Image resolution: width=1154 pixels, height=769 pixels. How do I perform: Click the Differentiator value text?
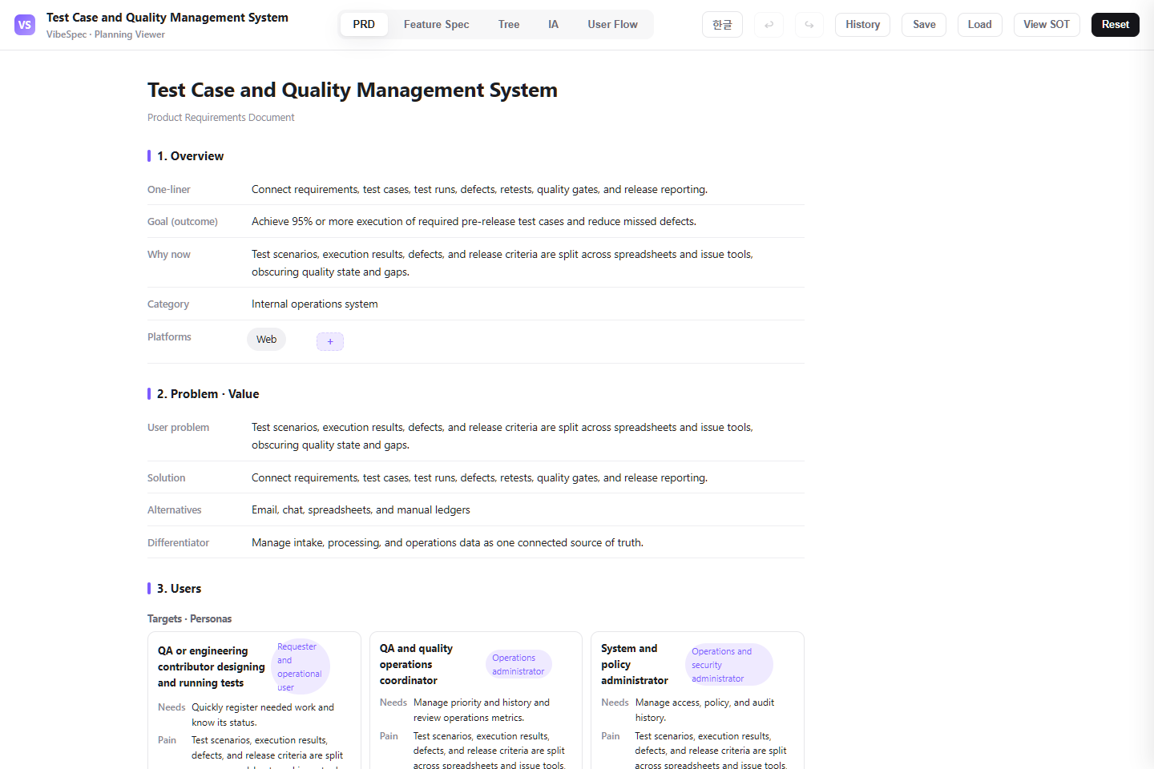[447, 543]
